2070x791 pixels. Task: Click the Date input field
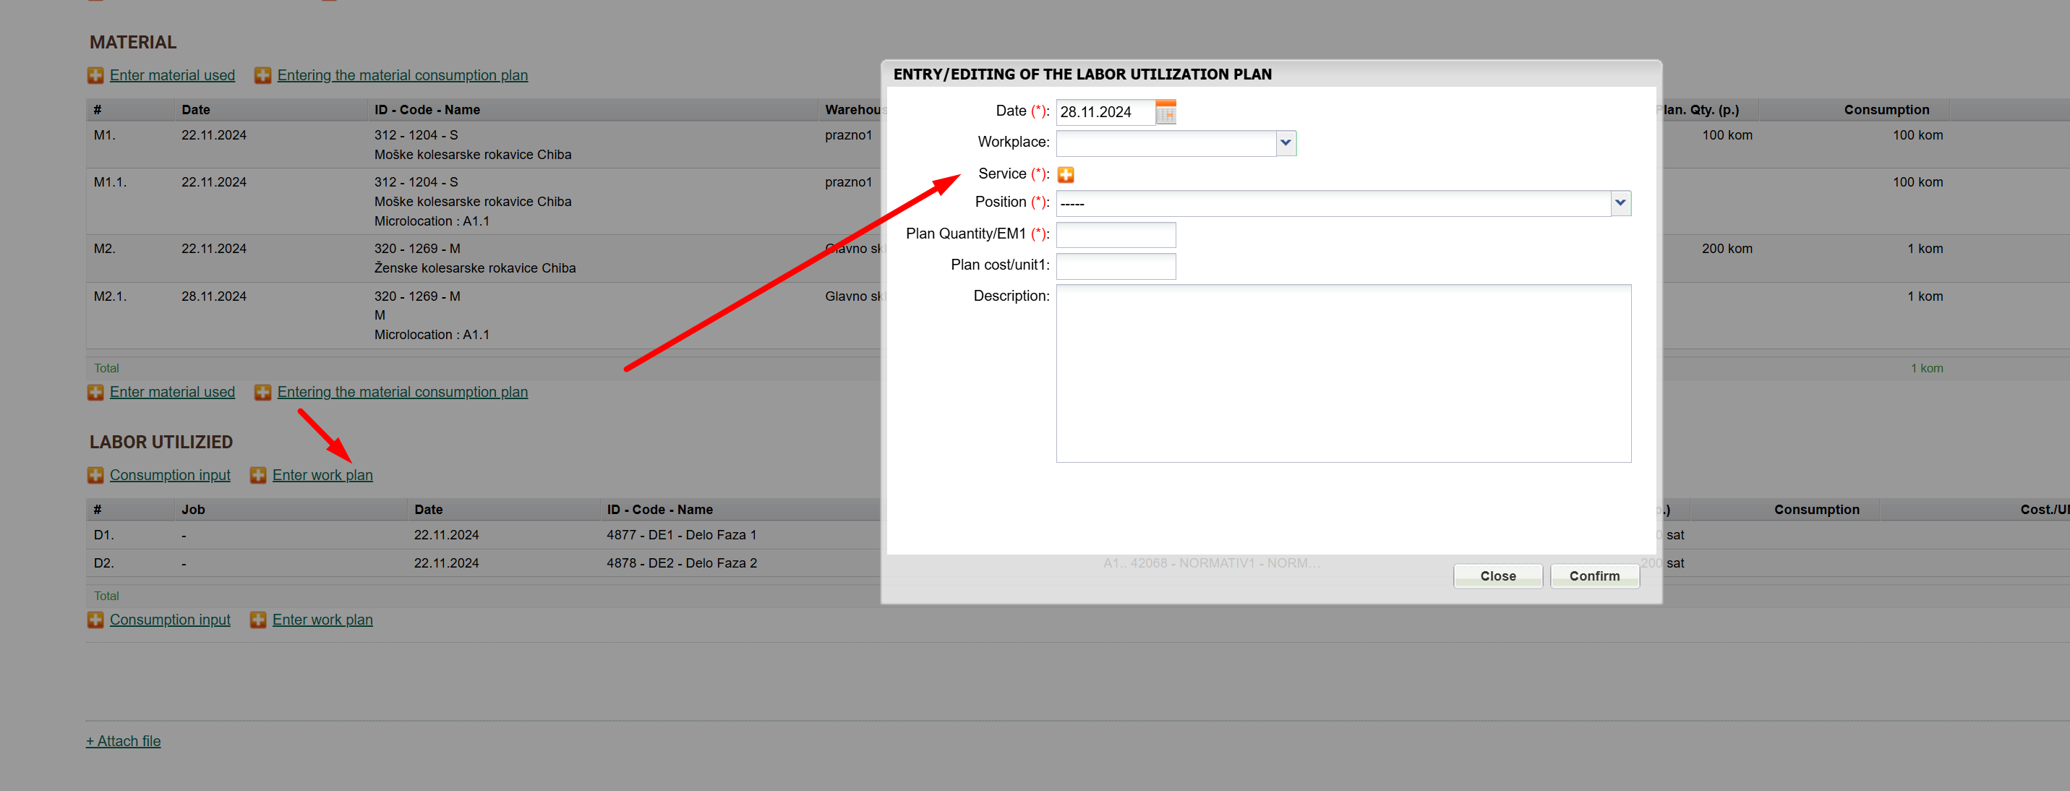(1105, 113)
